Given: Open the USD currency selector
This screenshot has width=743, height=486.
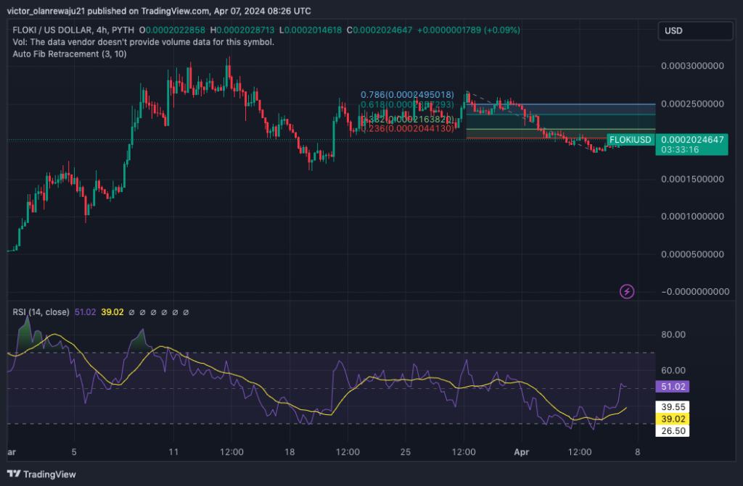Looking at the screenshot, I should click(x=694, y=31).
